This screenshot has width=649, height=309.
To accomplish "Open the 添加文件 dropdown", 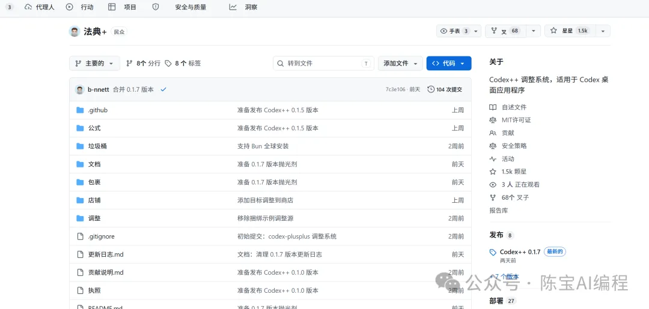I will tap(400, 63).
